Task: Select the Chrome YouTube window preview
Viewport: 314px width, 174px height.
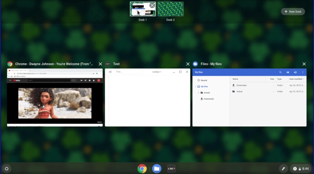Action: tap(55, 97)
